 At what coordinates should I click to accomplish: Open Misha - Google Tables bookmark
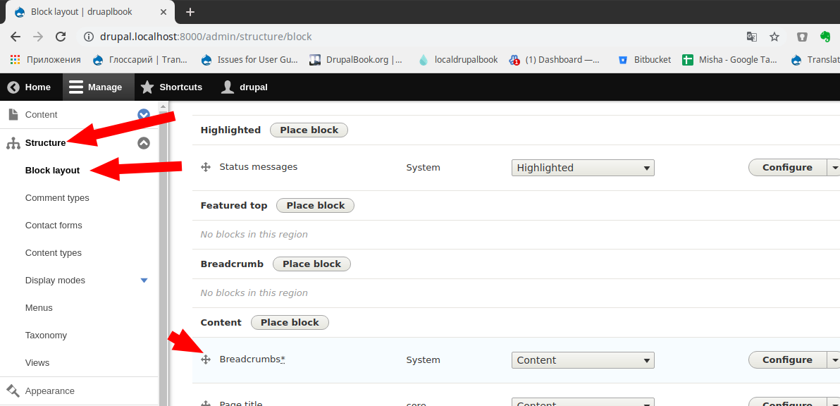pyautogui.click(x=729, y=59)
